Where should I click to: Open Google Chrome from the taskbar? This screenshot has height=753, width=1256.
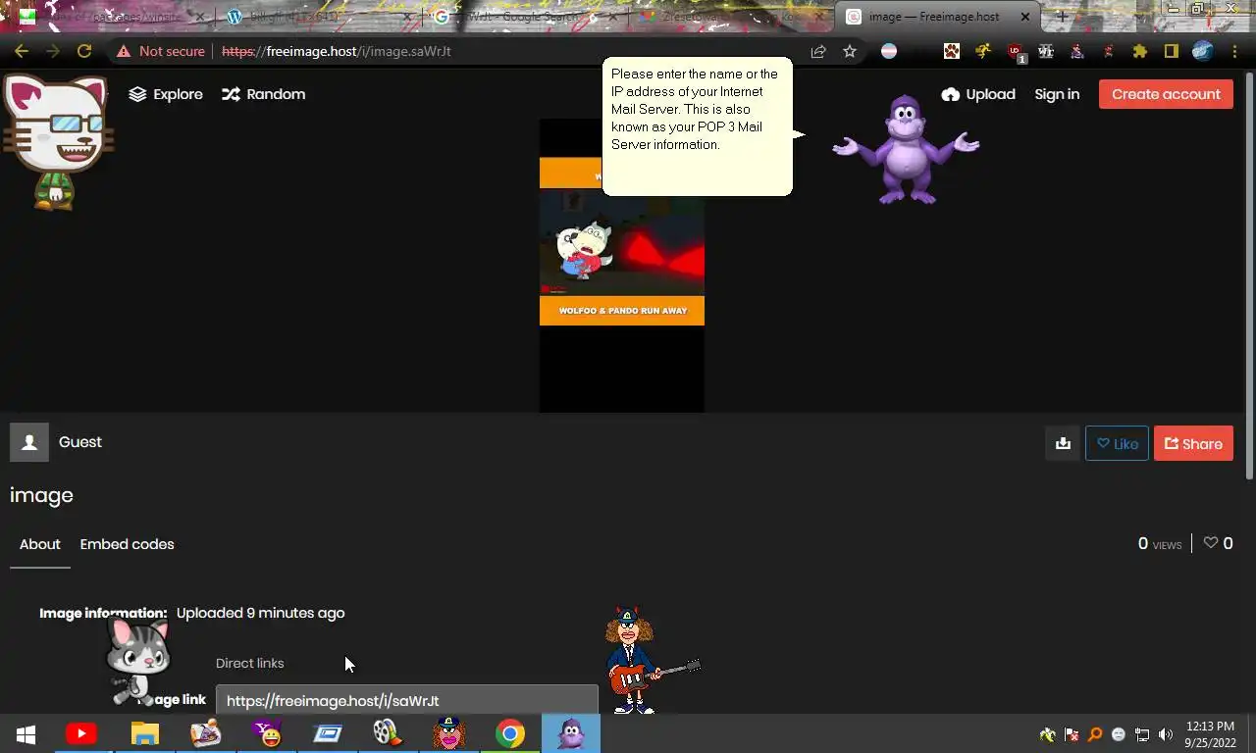click(510, 734)
